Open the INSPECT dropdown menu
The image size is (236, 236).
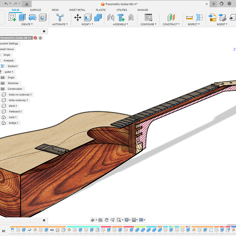pos(194,24)
